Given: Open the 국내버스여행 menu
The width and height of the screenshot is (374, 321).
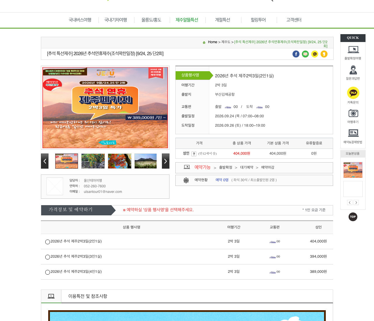Looking at the screenshot, I should (x=80, y=20).
